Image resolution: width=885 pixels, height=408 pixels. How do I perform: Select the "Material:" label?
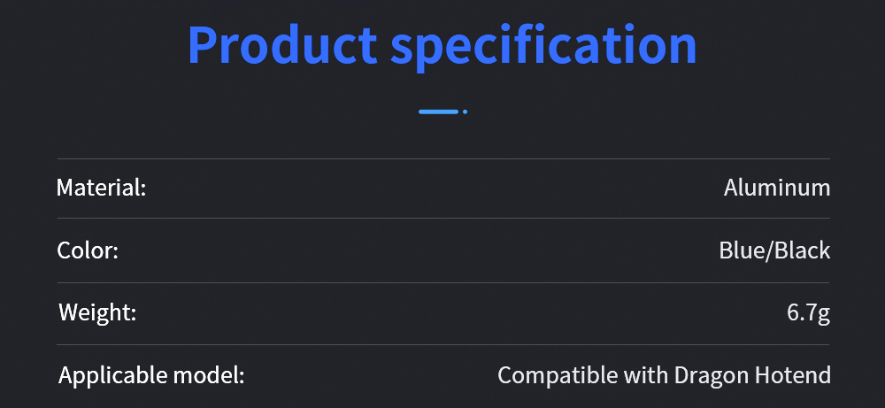[101, 188]
